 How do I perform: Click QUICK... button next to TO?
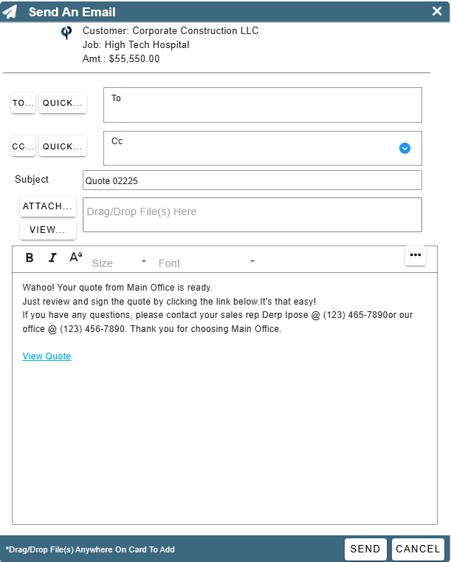63,104
